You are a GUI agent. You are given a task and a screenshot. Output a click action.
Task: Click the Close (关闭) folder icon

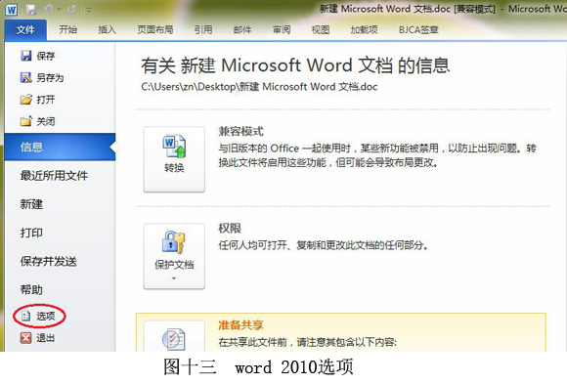point(26,121)
